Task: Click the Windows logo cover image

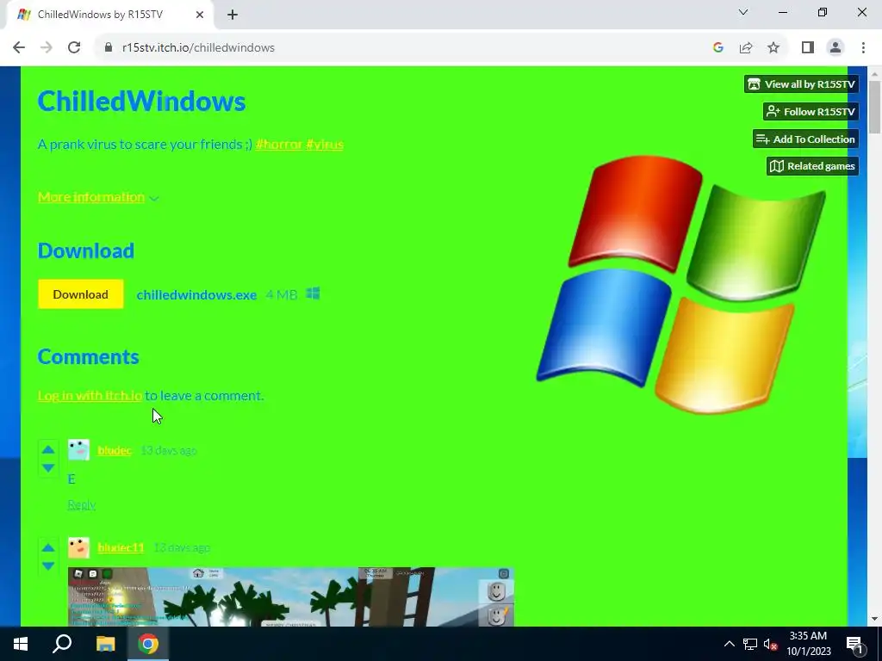Action: [x=681, y=284]
